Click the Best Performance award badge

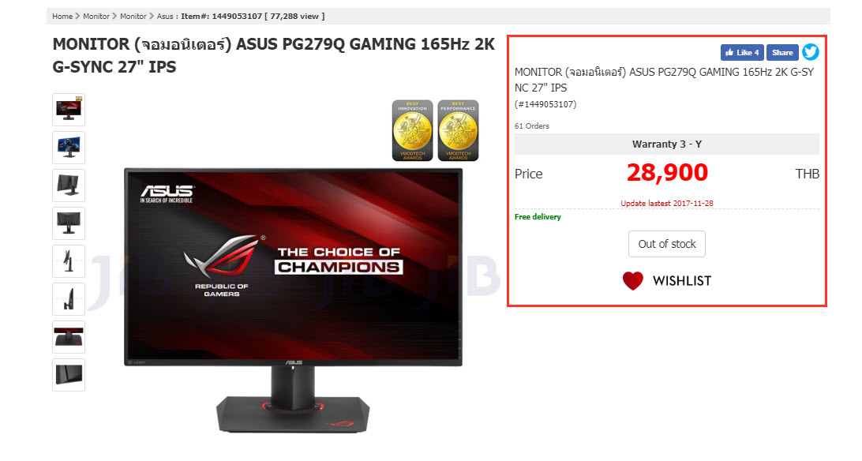(x=458, y=130)
